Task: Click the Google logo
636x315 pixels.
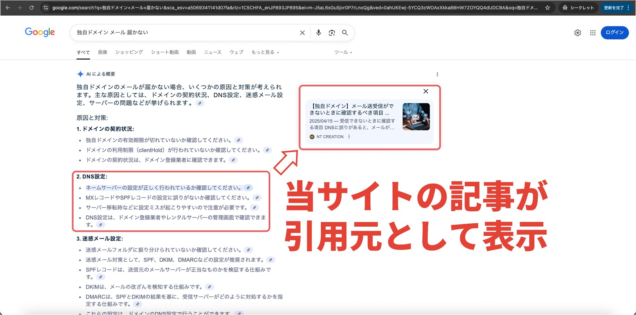Action: tap(40, 32)
